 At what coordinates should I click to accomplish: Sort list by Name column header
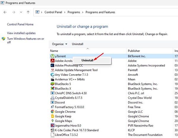(54, 51)
